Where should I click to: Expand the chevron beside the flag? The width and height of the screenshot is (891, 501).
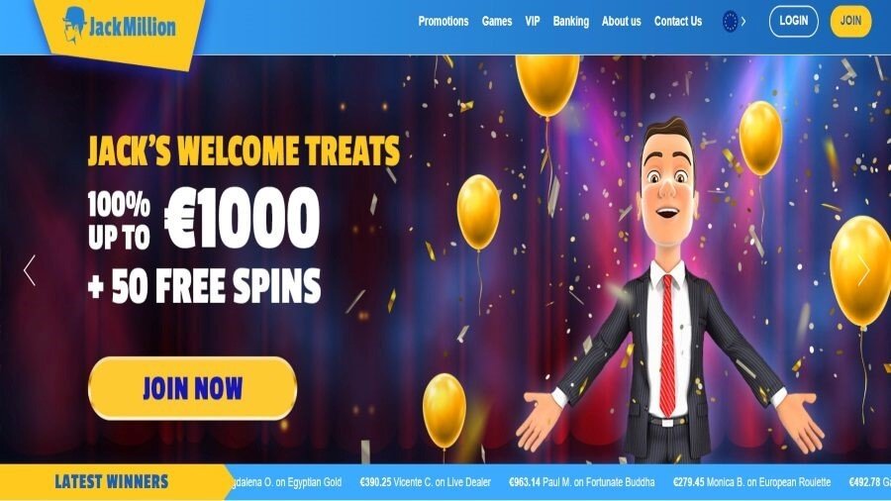(743, 22)
